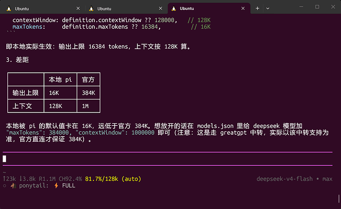Screen dimensions: 341x209
Task: Click the '384K' table cell
Action: [x=88, y=93]
